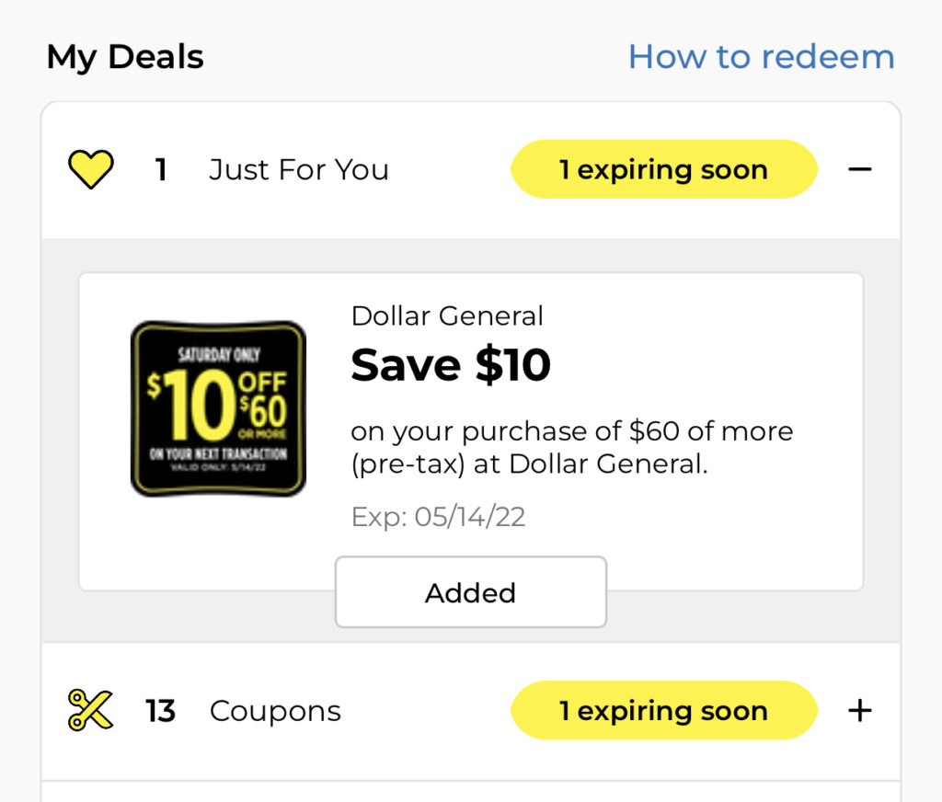Select the heart icon in Just For You row
The image size is (942, 802).
[89, 168]
